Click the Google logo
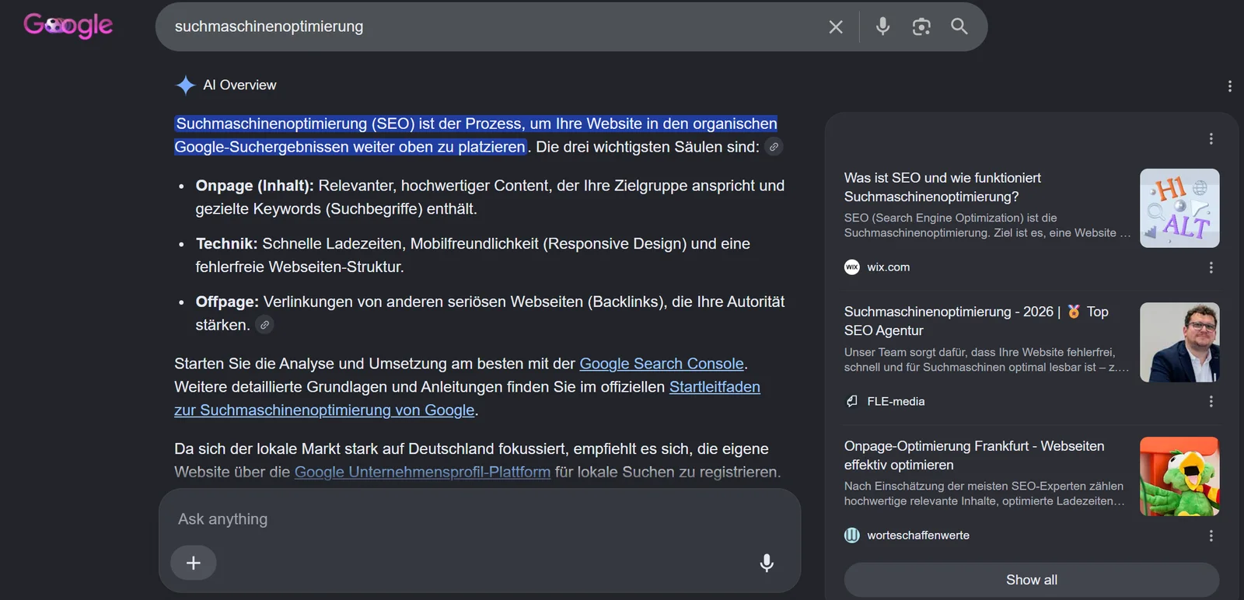This screenshot has height=600, width=1244. [x=68, y=26]
